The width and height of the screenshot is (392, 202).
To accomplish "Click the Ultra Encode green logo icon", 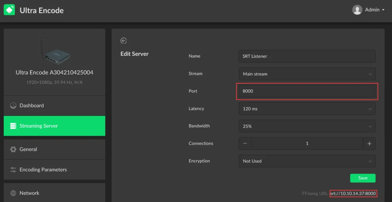I will [9, 10].
